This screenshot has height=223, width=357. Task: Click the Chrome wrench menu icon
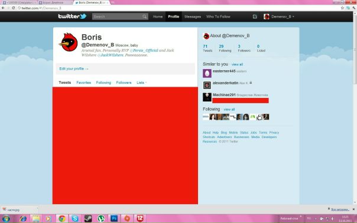[353, 8]
